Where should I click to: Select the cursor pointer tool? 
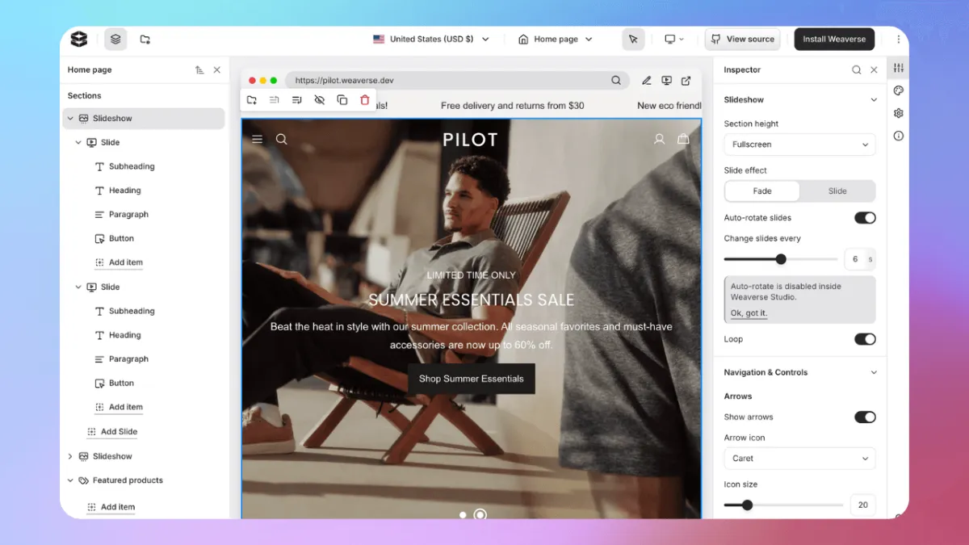pyautogui.click(x=633, y=39)
